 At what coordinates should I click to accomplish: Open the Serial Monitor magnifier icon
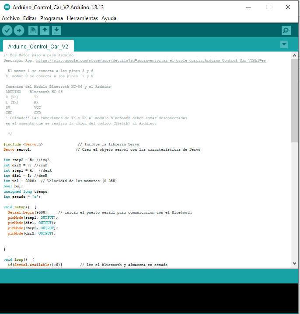[286, 31]
